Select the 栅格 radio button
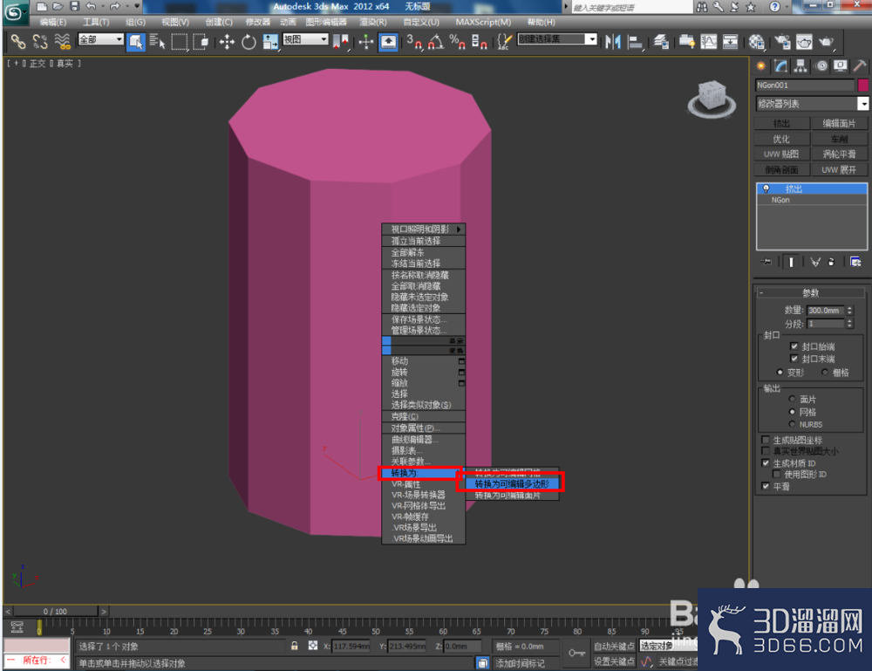This screenshot has width=872, height=671. (825, 373)
